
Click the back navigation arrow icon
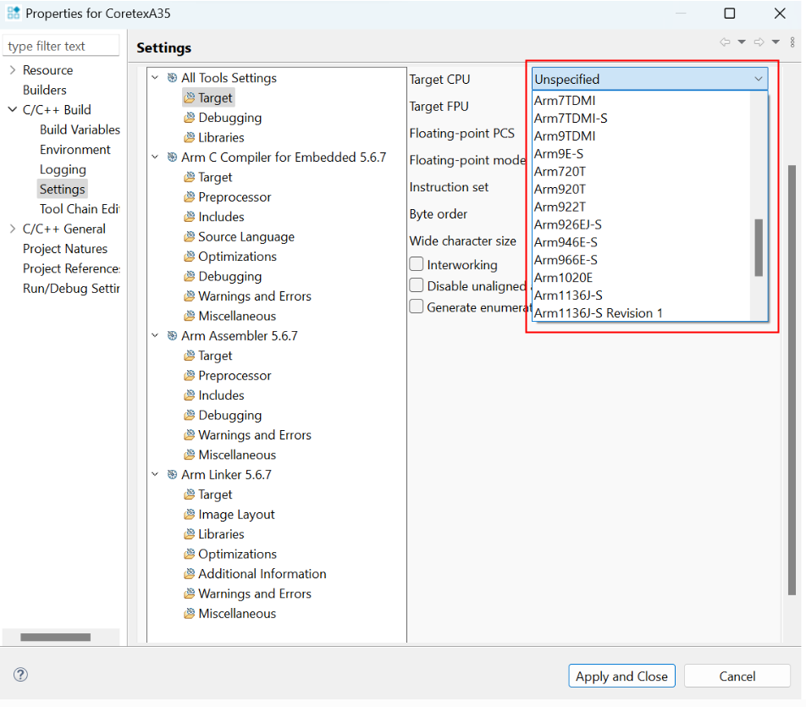(x=725, y=42)
